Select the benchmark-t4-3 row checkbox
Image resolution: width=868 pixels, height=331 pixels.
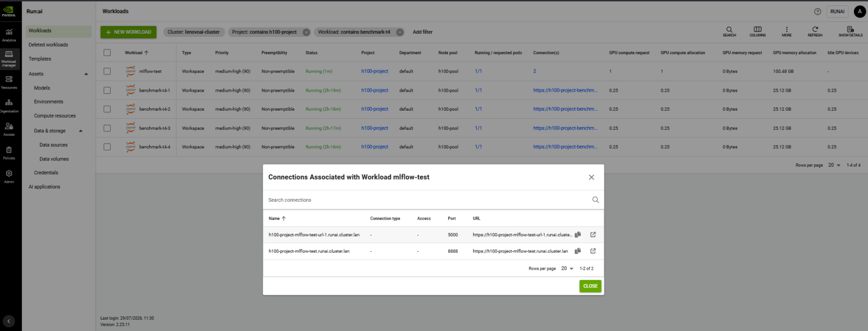pos(107,128)
